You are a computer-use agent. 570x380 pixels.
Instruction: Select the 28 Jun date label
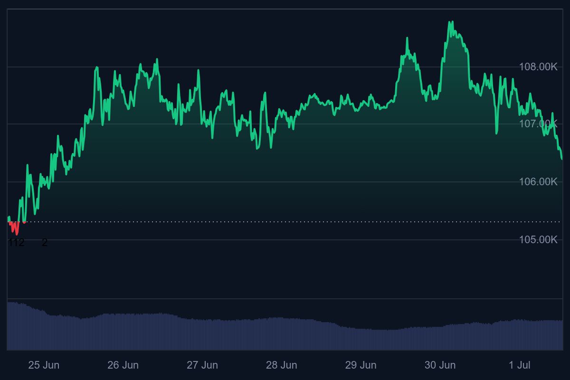tap(282, 365)
